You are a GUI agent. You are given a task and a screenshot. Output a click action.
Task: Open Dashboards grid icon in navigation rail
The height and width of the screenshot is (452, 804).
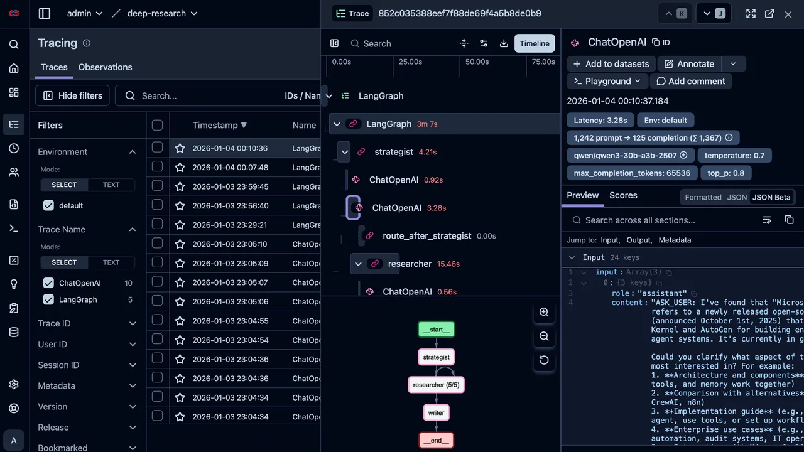click(x=14, y=92)
